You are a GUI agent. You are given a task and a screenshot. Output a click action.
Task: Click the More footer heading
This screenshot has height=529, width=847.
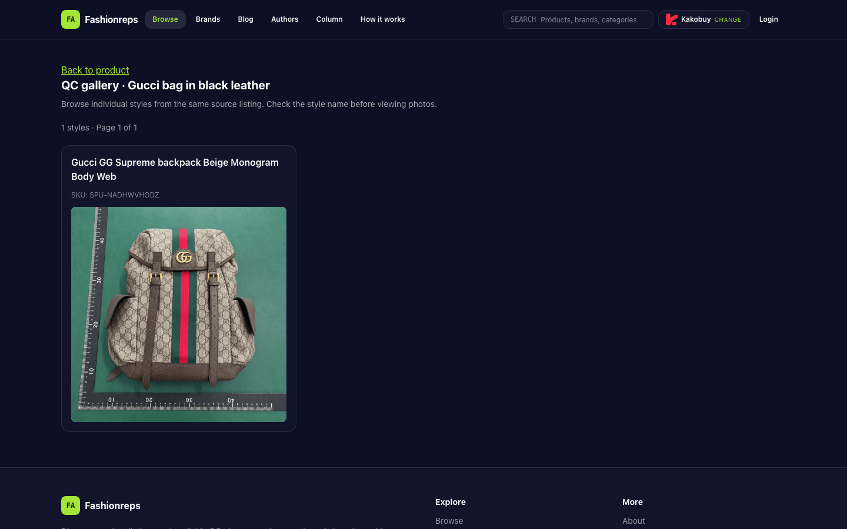[632, 502]
